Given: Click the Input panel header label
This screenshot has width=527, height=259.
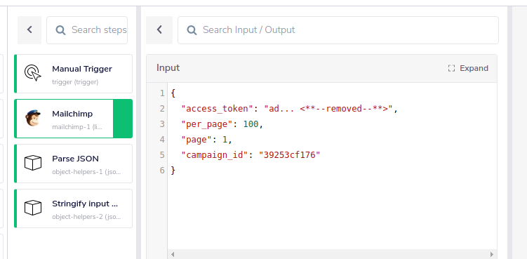Looking at the screenshot, I should tap(168, 68).
